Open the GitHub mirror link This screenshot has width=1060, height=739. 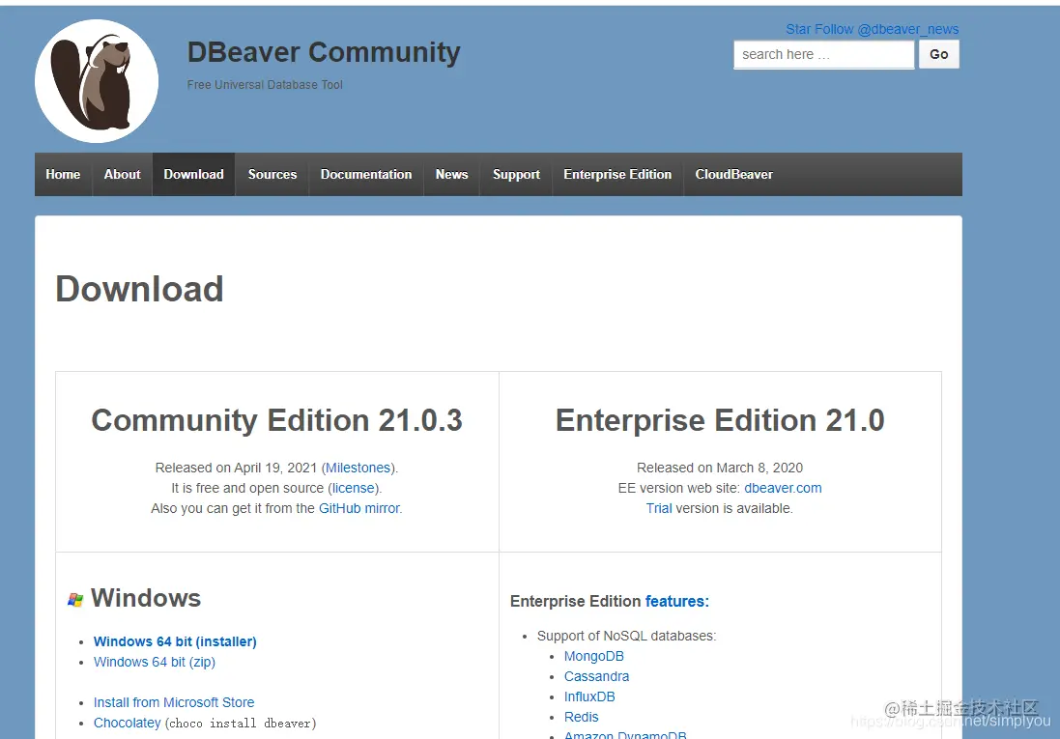pos(358,508)
